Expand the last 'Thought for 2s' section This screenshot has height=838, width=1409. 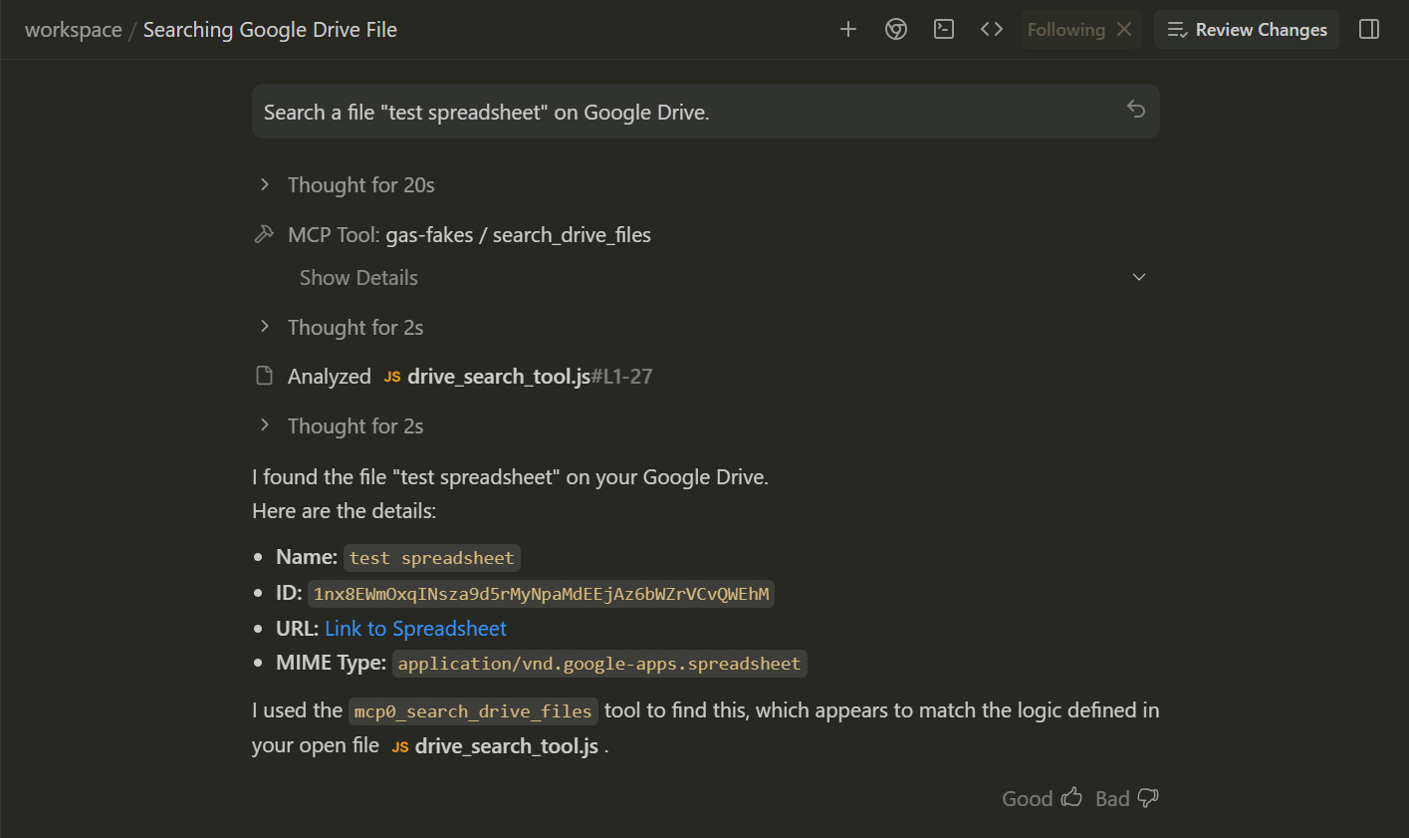point(354,426)
